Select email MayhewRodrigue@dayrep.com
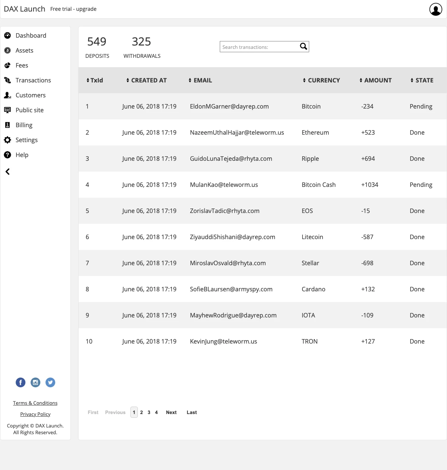Viewport: 447px width, 470px height. pos(233,315)
